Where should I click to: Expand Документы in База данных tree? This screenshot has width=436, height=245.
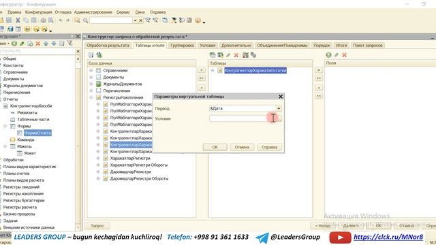(x=91, y=77)
